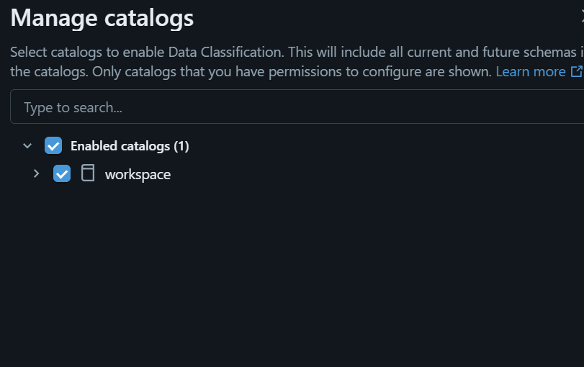Toggle the workspace catalog checkbox

pos(62,173)
